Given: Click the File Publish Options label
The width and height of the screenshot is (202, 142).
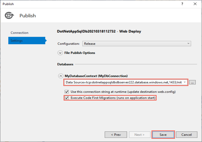Looking at the screenshot, I should pos(80,53).
